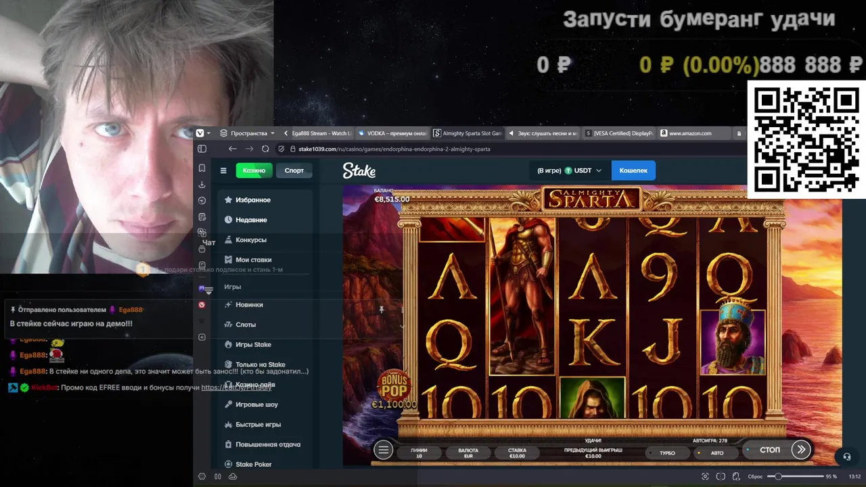
Task: Open Конкурсы challenges menu item
Action: tap(265, 240)
